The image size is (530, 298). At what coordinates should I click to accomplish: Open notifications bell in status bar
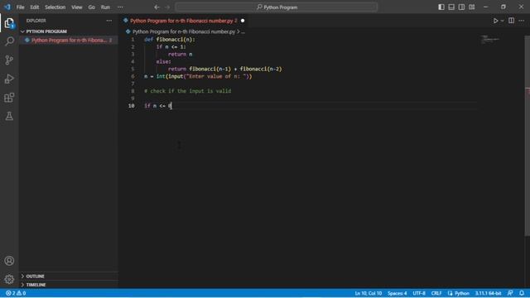(522, 293)
